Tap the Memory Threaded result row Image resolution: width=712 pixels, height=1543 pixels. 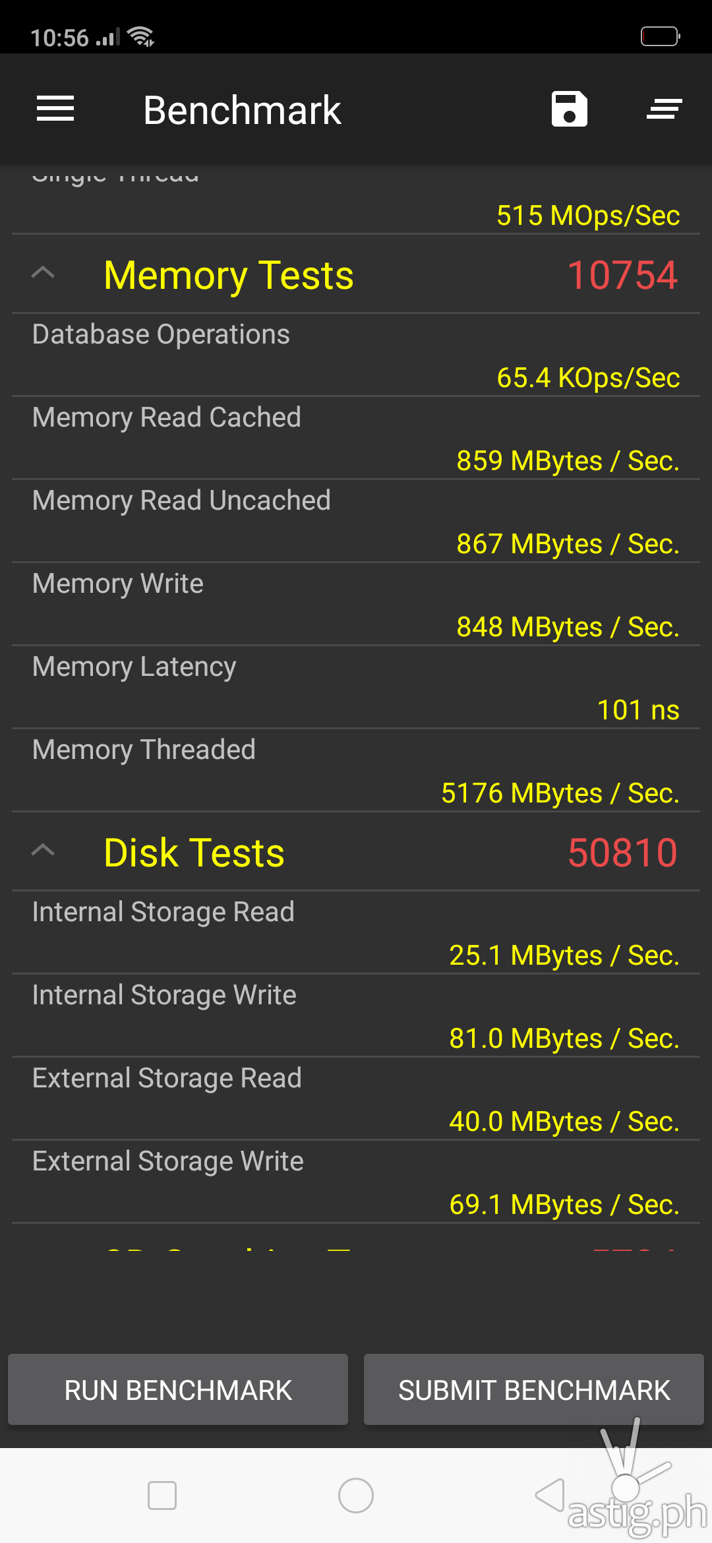[356, 771]
